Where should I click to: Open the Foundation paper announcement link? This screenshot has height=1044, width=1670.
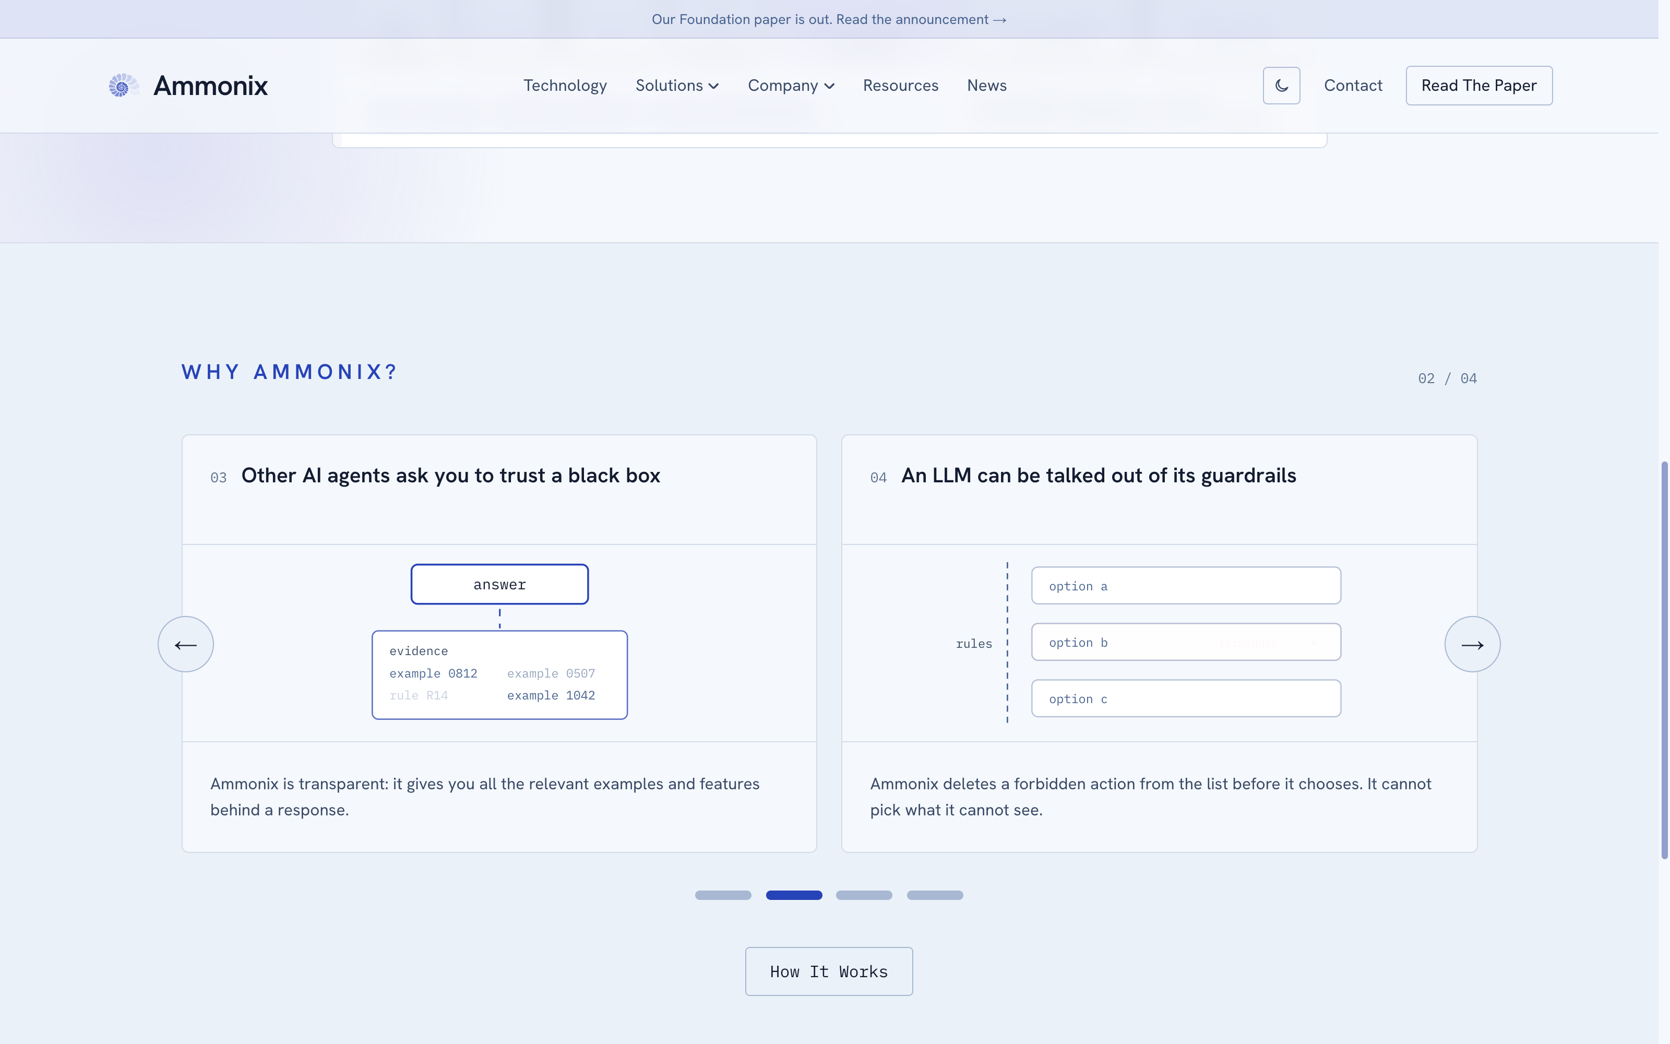(829, 19)
